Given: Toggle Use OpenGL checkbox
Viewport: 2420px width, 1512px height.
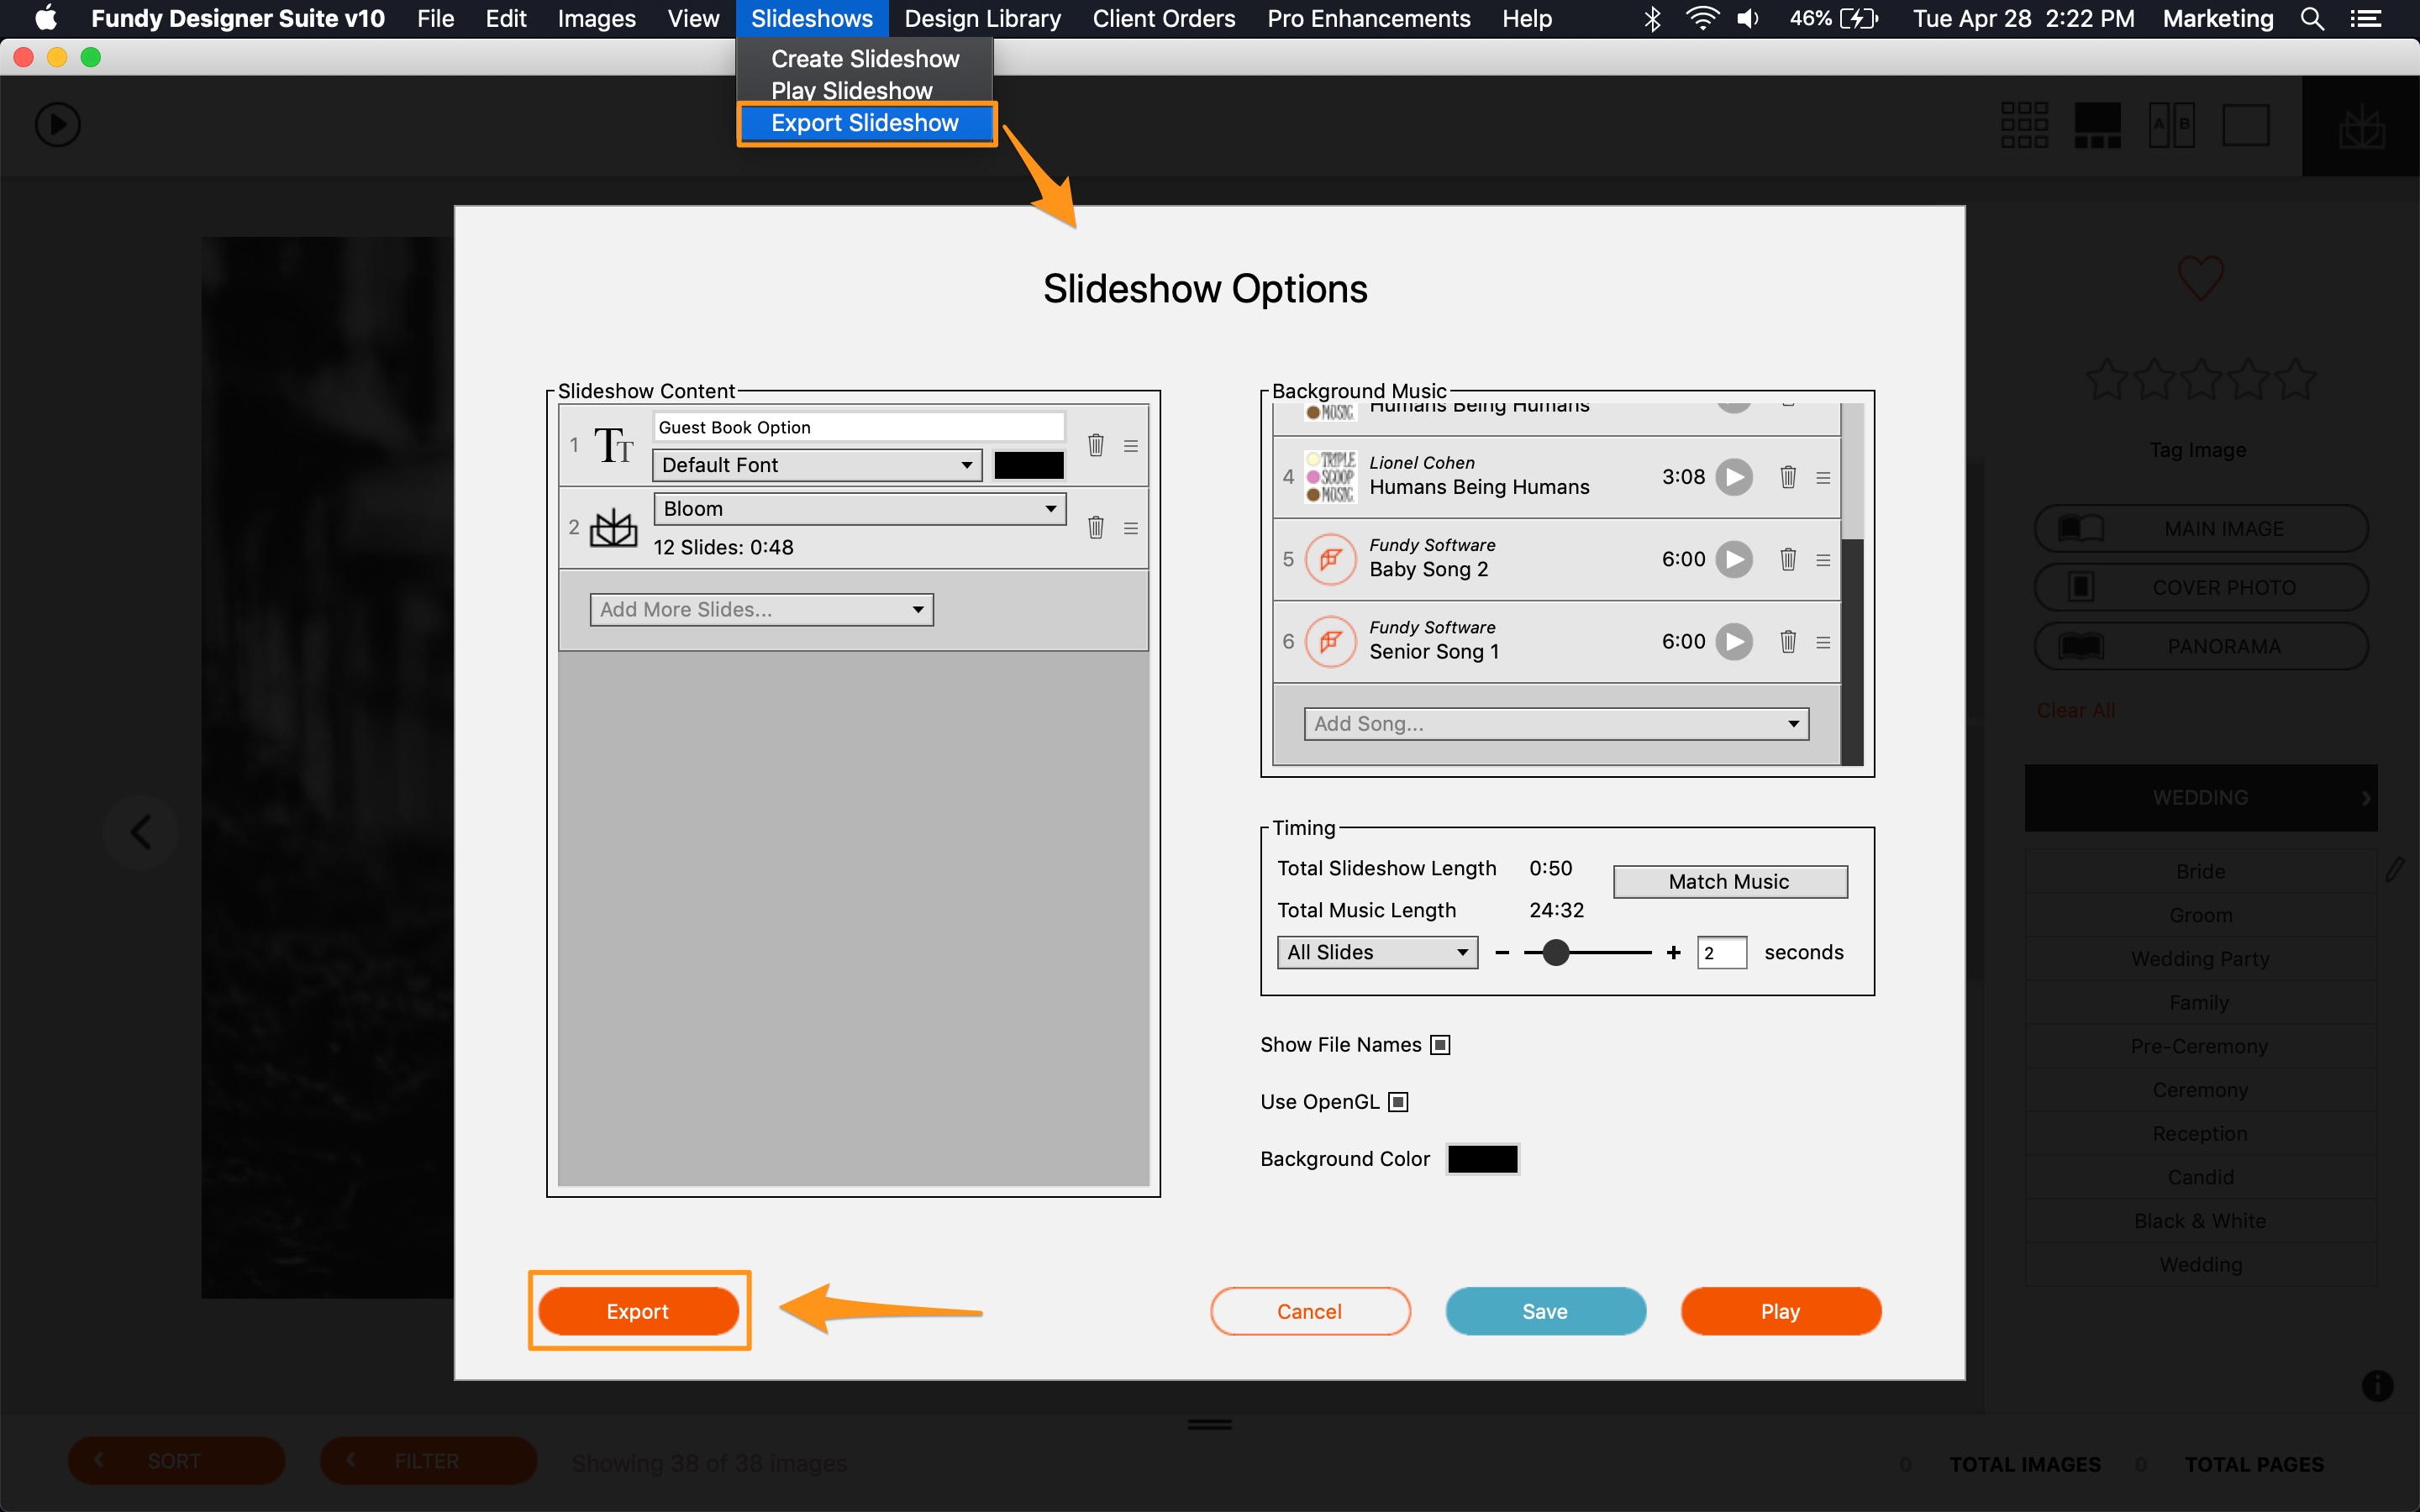Looking at the screenshot, I should (x=1398, y=1102).
